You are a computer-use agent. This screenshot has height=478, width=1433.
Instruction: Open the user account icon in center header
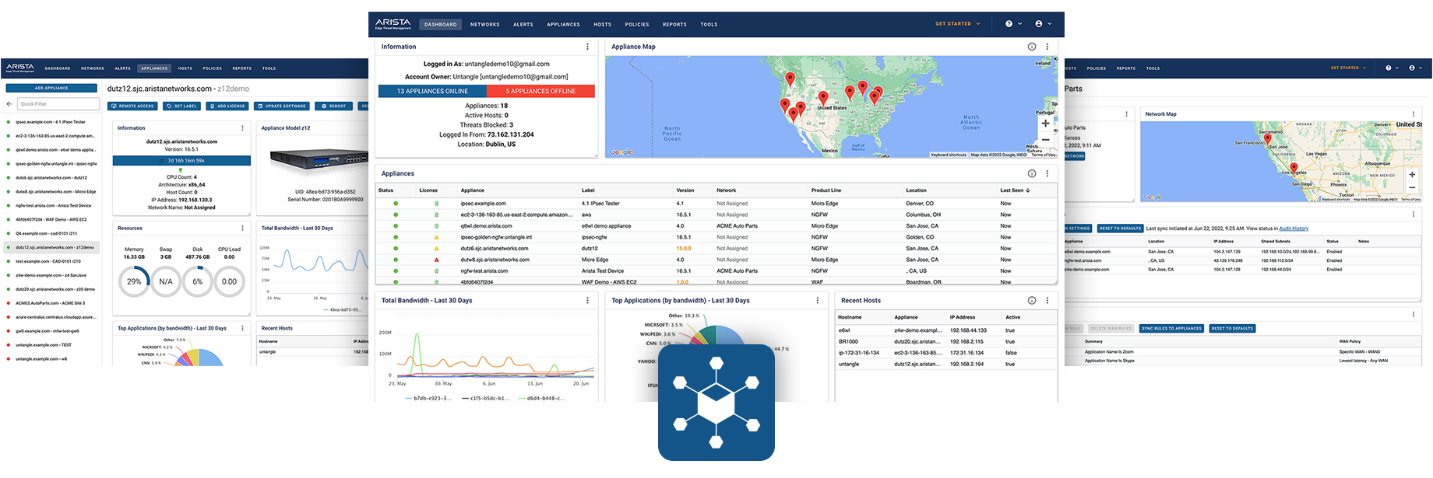(1039, 24)
